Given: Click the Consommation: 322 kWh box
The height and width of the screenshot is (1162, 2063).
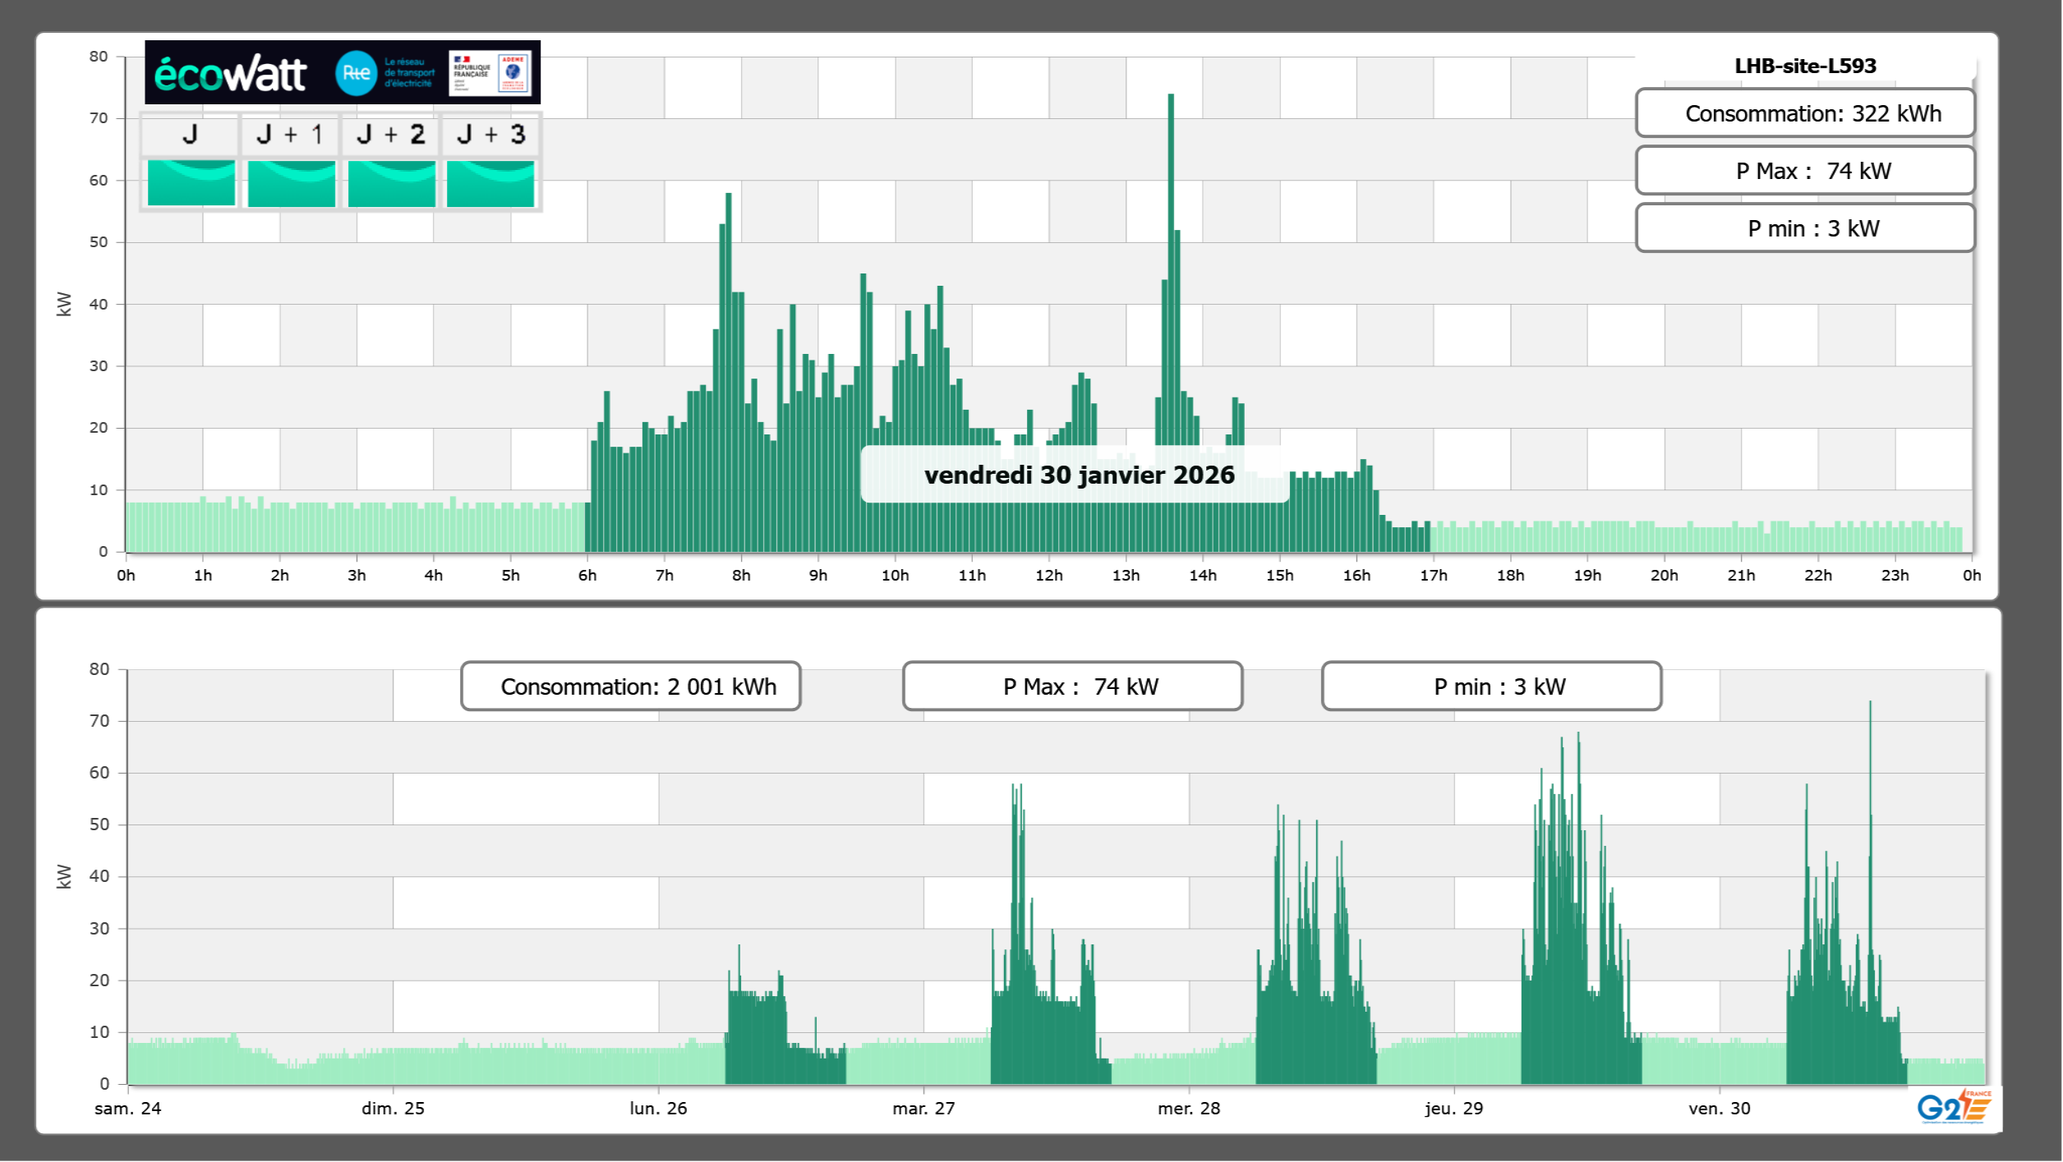Looking at the screenshot, I should coord(1804,113).
